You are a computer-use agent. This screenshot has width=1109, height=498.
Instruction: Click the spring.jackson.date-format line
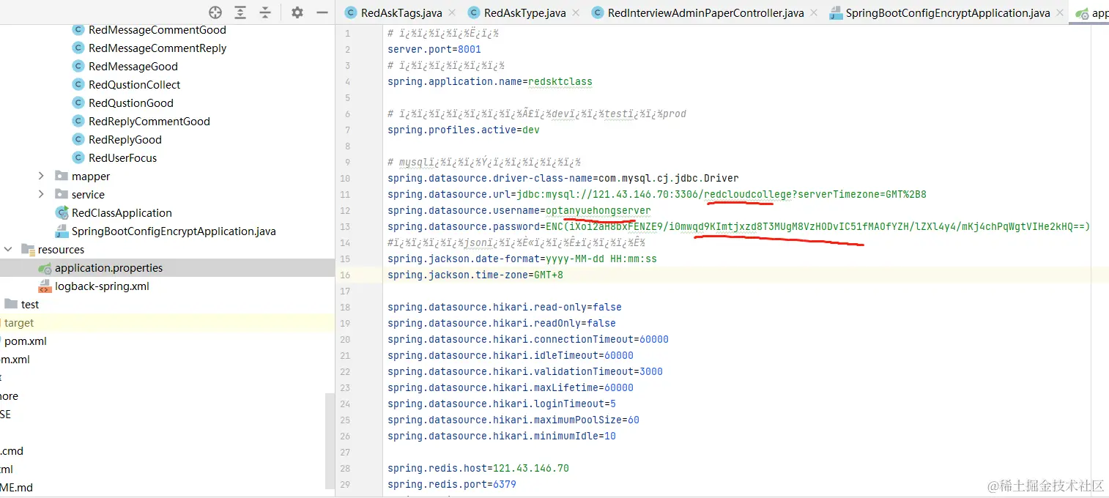[x=522, y=259]
